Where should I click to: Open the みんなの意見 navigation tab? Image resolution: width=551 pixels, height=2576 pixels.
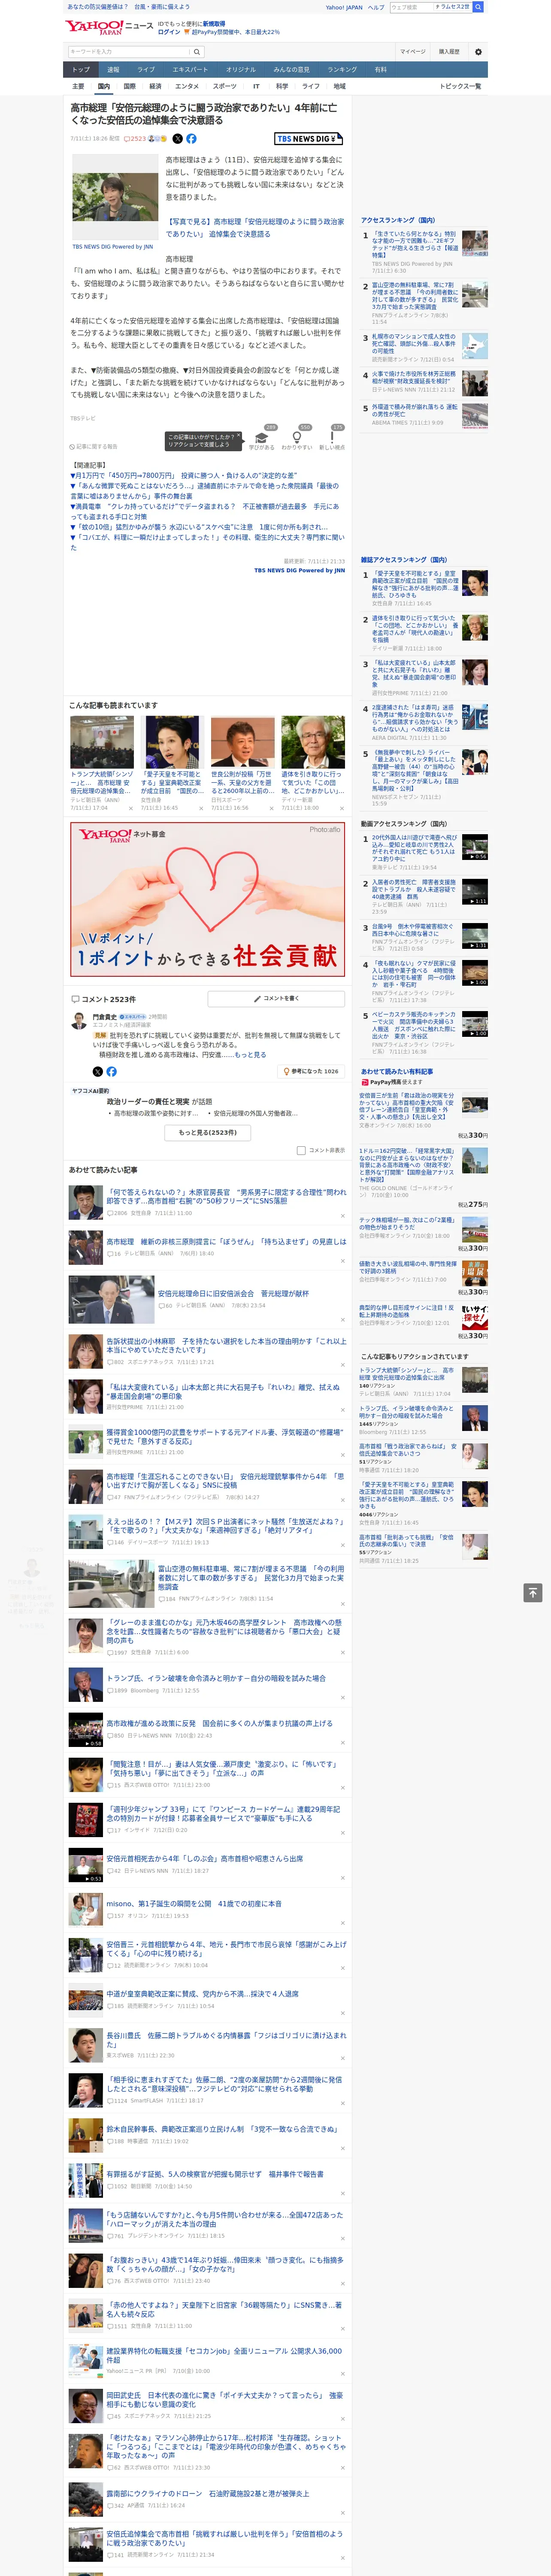click(291, 70)
